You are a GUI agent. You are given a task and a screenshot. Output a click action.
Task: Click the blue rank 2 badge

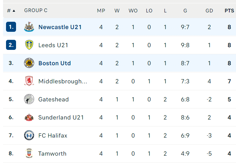(11, 45)
